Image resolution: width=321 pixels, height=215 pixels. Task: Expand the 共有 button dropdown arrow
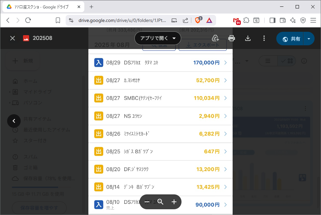(308, 39)
